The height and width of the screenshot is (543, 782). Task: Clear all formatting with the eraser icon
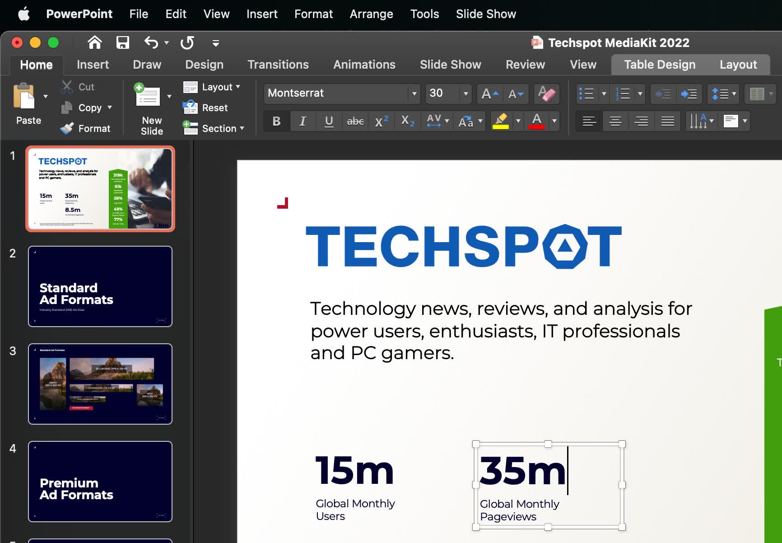546,94
